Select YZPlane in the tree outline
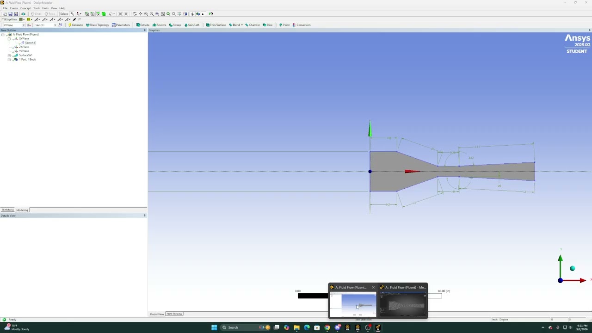Screen dimensions: 592x333 coord(24,51)
